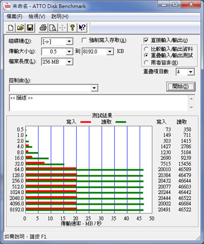This screenshot has width=204, height=244.
Task: Click the red 寫入 legend swatch
Action: pyautogui.click(x=86, y=122)
